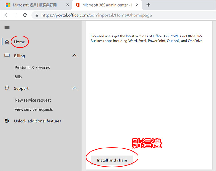This screenshot has height=171, width=216.
Task: Click the browser forward arrow
Action: pos(16,15)
